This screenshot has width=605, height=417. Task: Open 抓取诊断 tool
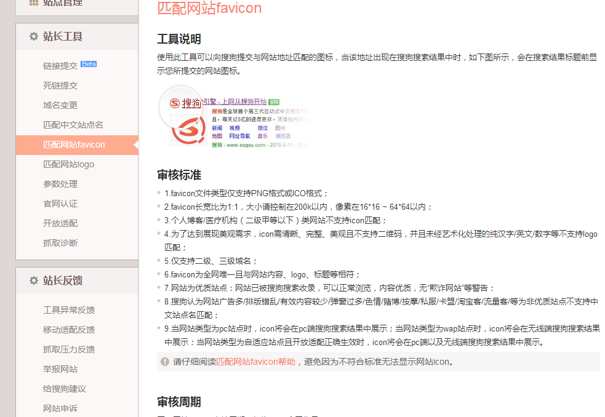(x=60, y=243)
